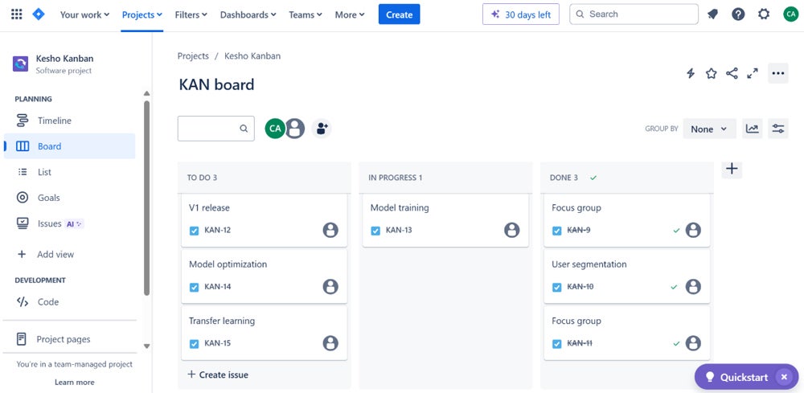Click the sidebar scrollbar up arrow
This screenshot has height=393, width=804.
146,94
